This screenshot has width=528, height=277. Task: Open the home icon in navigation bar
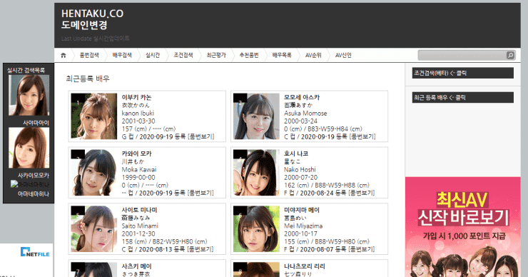(x=64, y=55)
